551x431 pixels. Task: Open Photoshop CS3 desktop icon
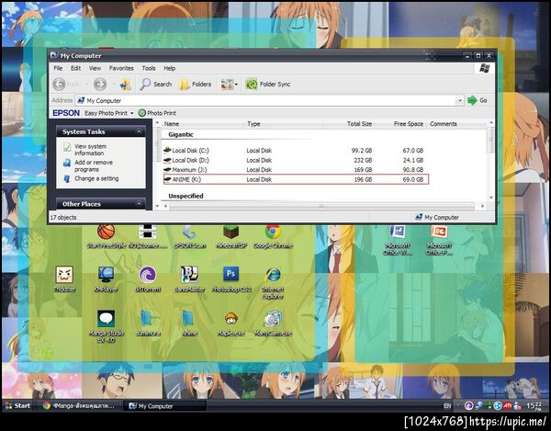[231, 279]
